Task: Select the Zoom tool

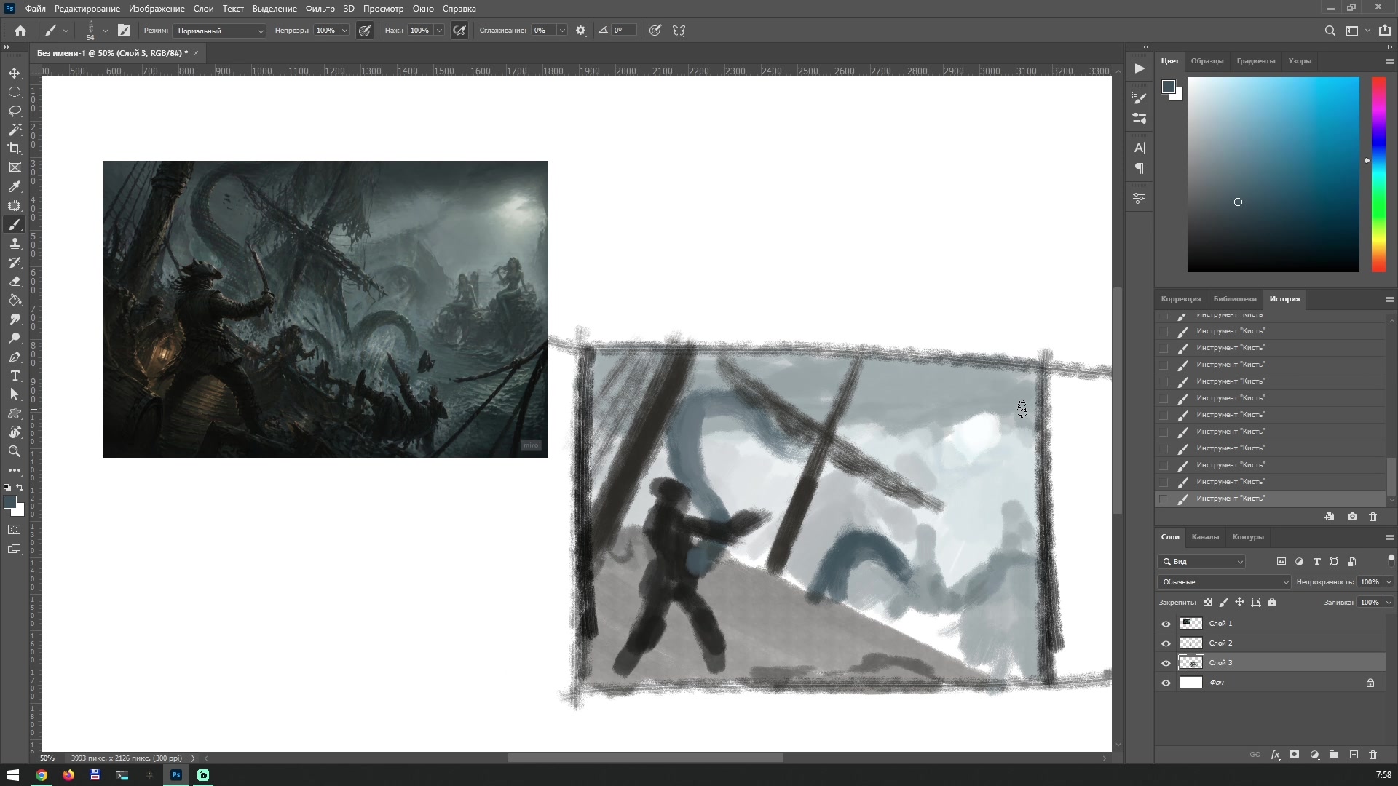Action: [15, 451]
